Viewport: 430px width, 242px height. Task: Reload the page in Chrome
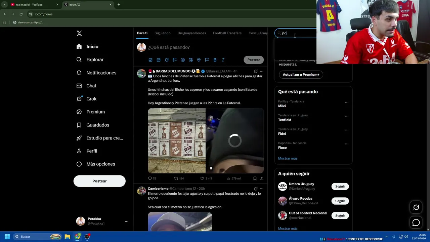point(21,14)
